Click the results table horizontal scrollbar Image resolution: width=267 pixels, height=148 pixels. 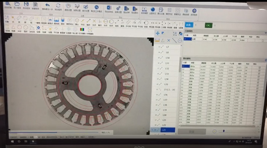point(218,126)
